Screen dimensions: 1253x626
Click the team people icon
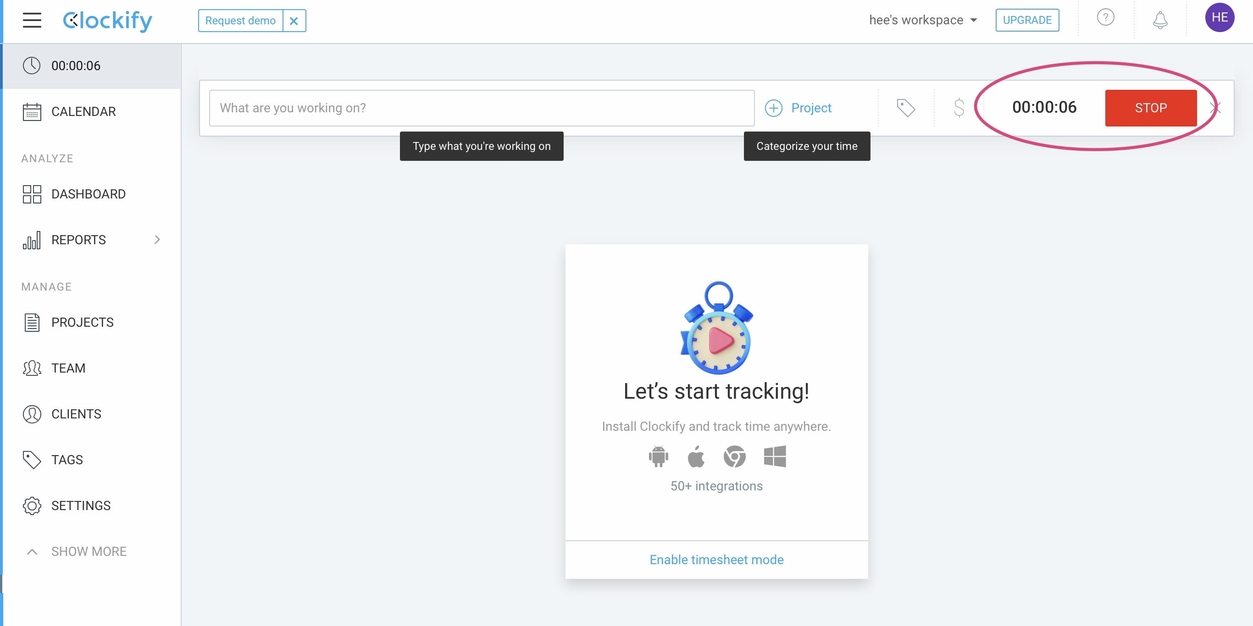(32, 368)
